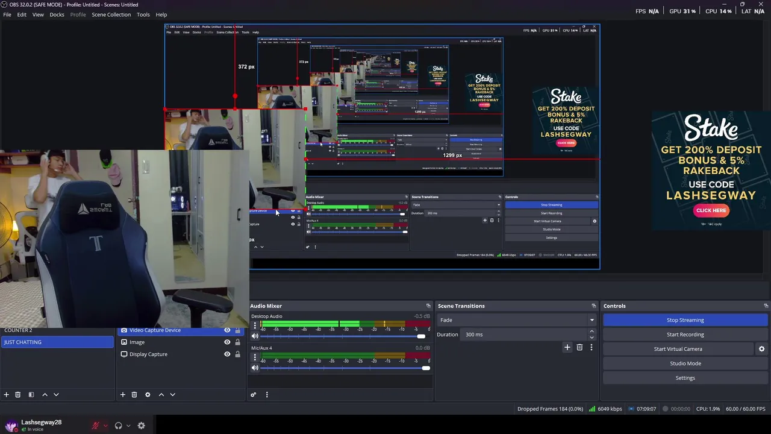The image size is (771, 434).
Task: Open Audio Mixer bottom three-dot menu
Action: click(x=267, y=395)
